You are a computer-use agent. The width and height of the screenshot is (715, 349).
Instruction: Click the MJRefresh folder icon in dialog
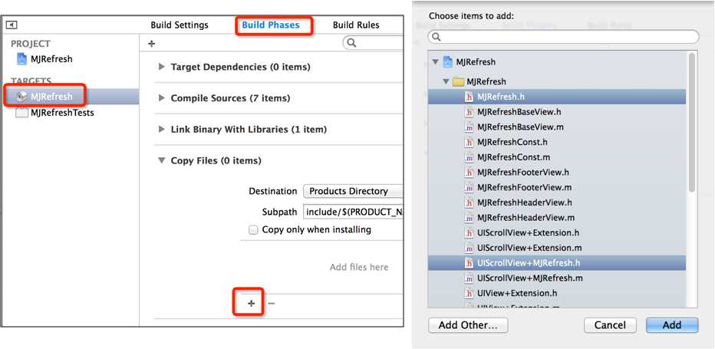(457, 82)
